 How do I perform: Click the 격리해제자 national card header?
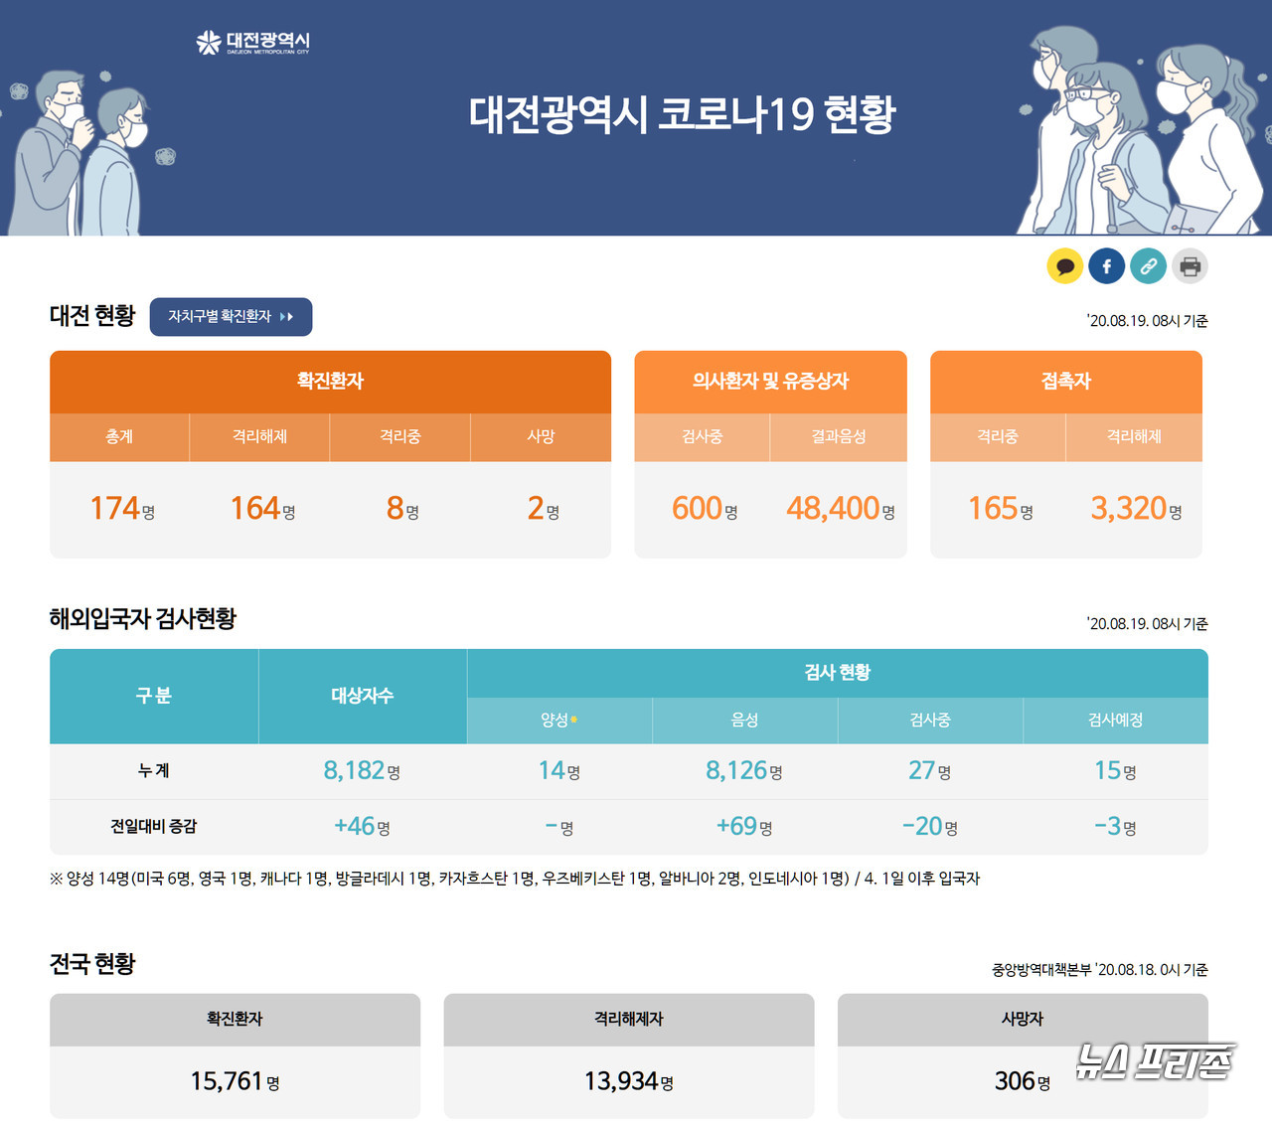629,1020
